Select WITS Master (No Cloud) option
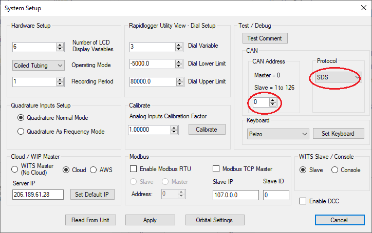 click(14, 169)
